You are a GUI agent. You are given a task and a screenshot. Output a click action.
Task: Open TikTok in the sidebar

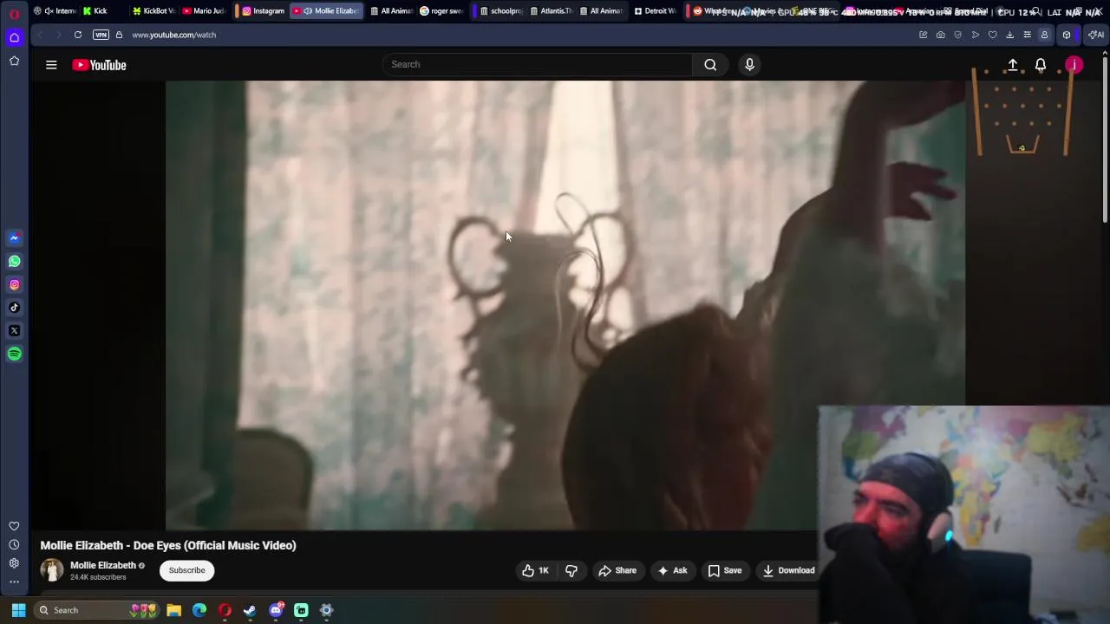(x=14, y=308)
